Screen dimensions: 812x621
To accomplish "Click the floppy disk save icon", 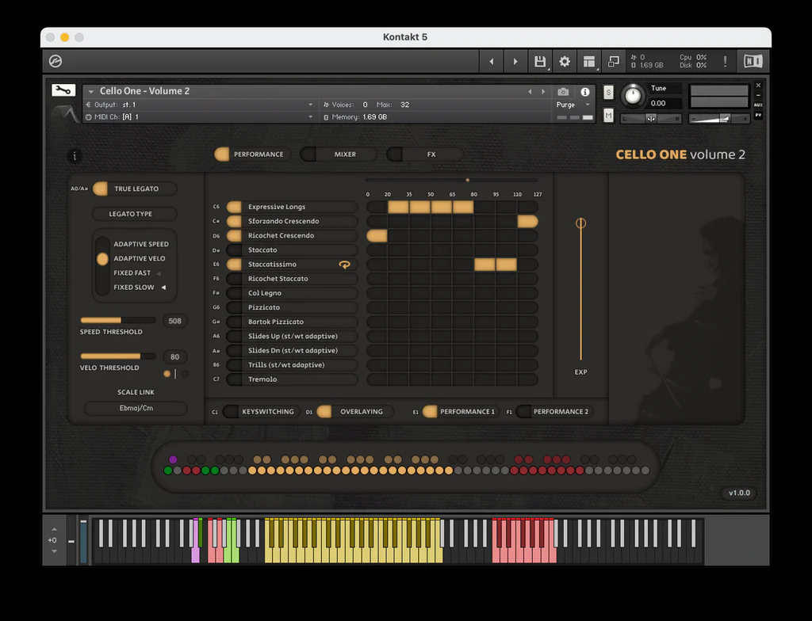I will click(539, 62).
